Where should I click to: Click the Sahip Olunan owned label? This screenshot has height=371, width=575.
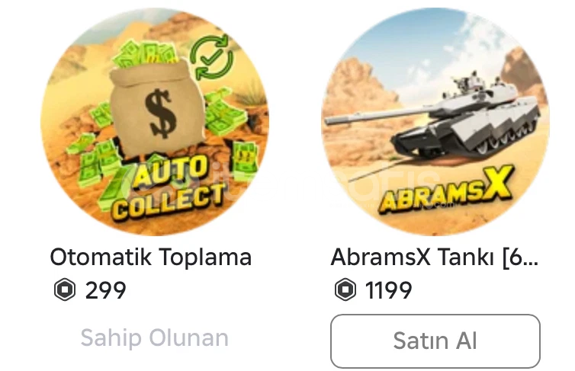pyautogui.click(x=154, y=337)
